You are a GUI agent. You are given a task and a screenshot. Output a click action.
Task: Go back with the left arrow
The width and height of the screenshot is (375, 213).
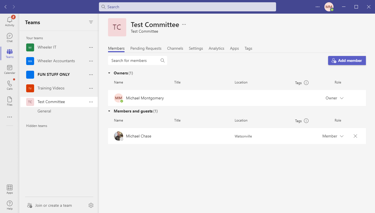[x=5, y=7]
